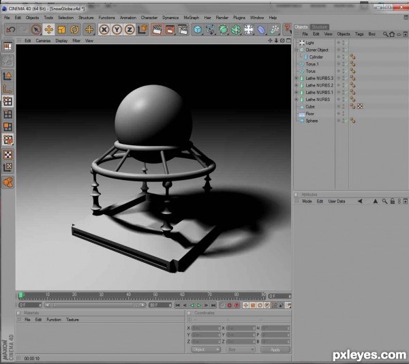Go back in Attributes history arrow

point(360,201)
